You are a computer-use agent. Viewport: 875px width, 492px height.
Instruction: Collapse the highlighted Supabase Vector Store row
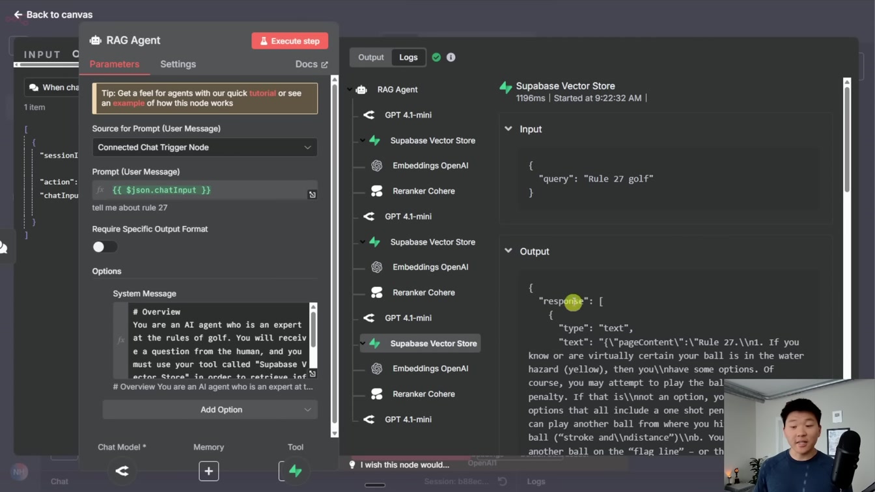[363, 344]
